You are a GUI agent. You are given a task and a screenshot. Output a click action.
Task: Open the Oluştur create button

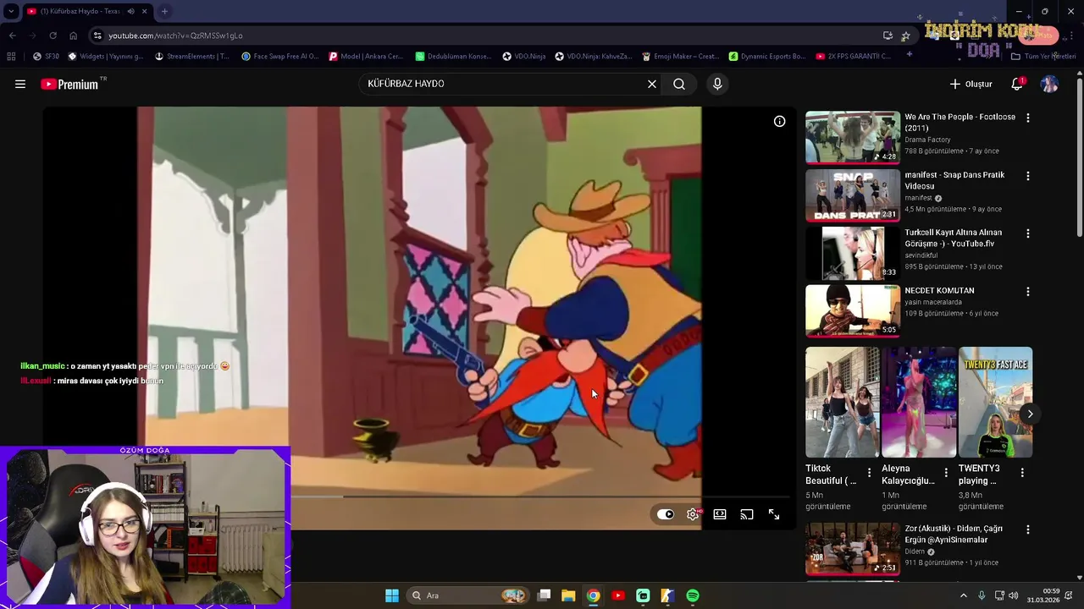click(971, 84)
